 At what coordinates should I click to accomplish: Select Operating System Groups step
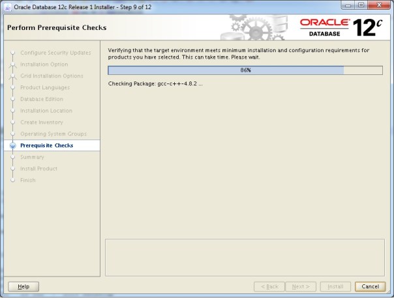pyautogui.click(x=53, y=134)
